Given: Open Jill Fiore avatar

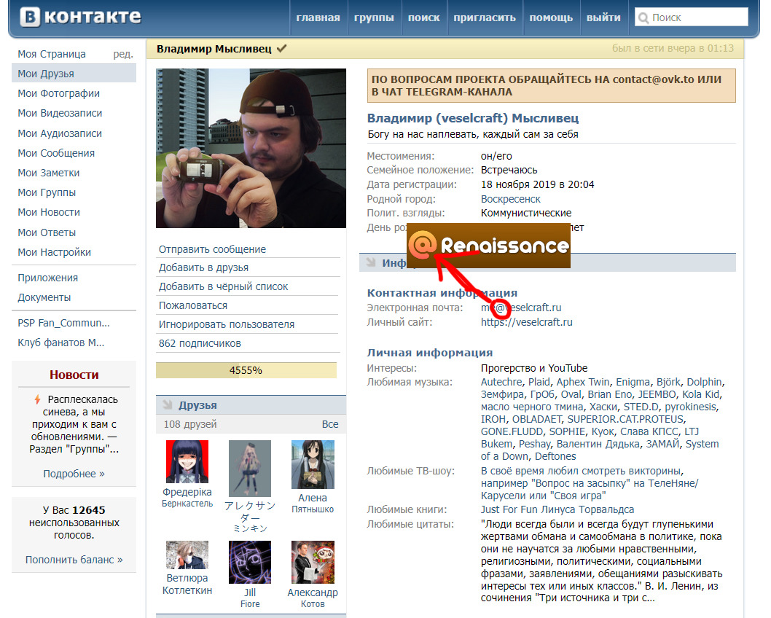Looking at the screenshot, I should coord(250,562).
